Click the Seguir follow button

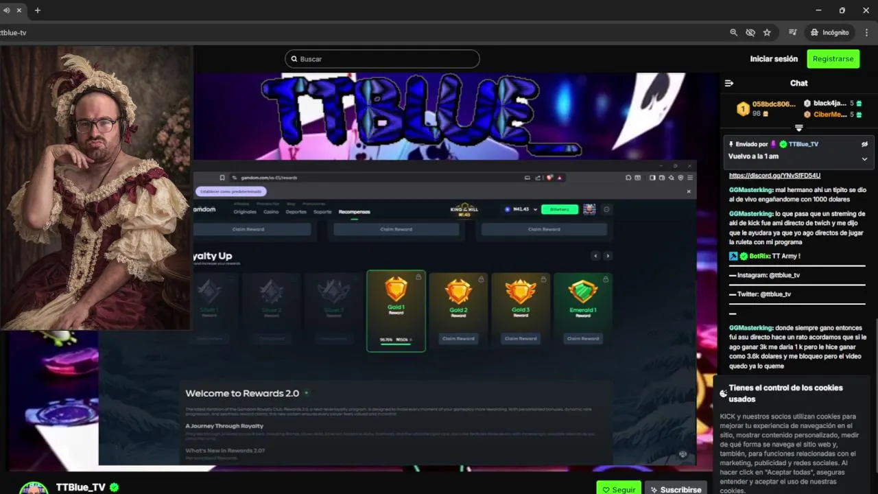619,489
